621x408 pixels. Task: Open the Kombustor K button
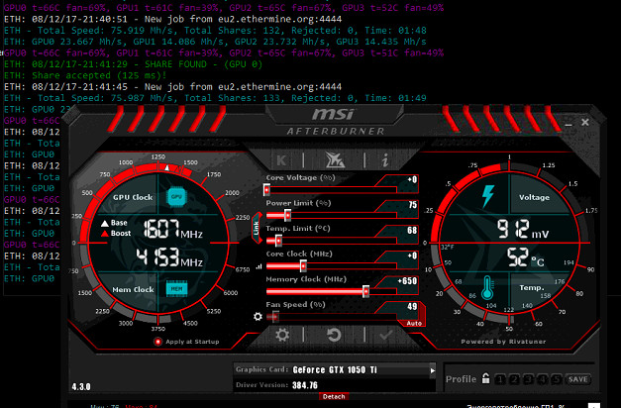pyautogui.click(x=281, y=160)
